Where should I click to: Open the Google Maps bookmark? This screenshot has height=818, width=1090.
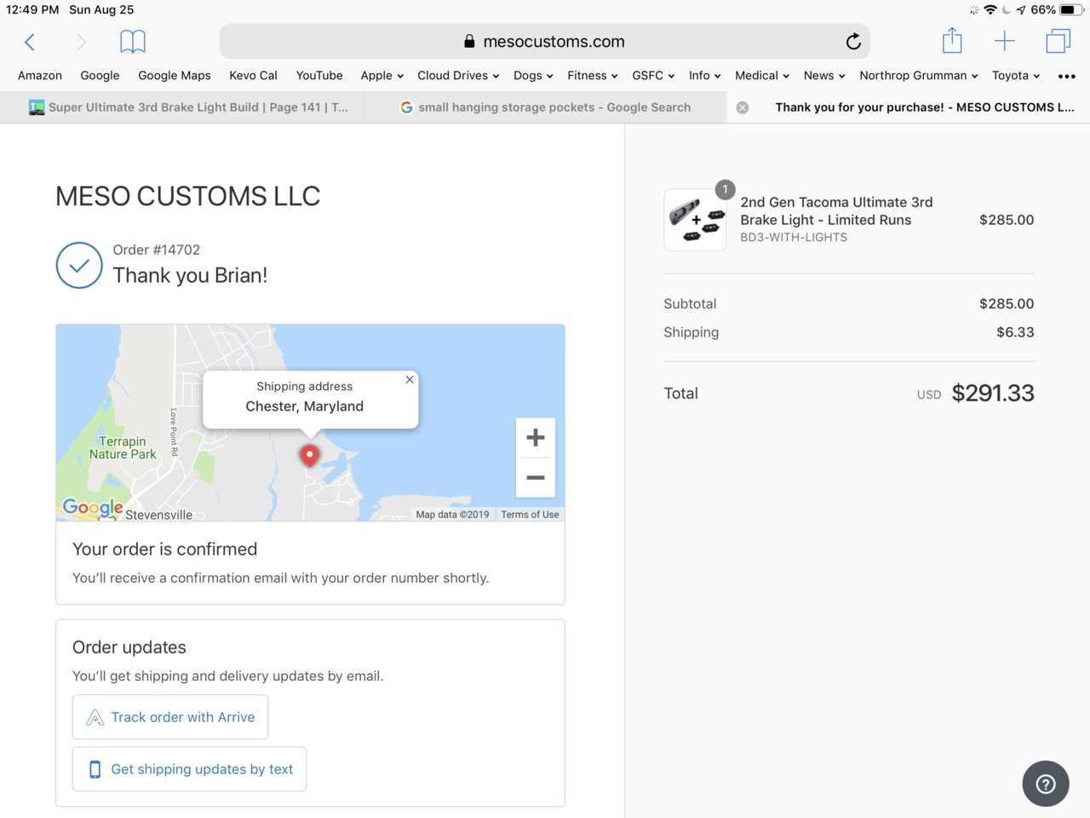(x=175, y=75)
